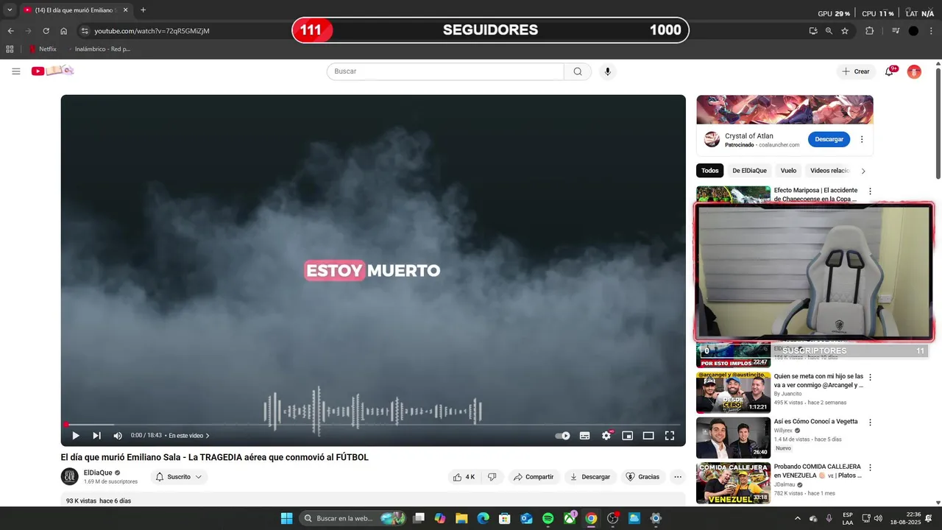The image size is (942, 530).
Task: Switch to miniplayer mode
Action: 627,436
